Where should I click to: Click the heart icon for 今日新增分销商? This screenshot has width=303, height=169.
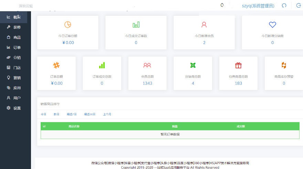(x=272, y=25)
